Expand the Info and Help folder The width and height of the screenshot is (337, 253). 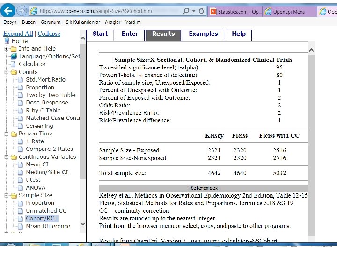click(x=6, y=49)
